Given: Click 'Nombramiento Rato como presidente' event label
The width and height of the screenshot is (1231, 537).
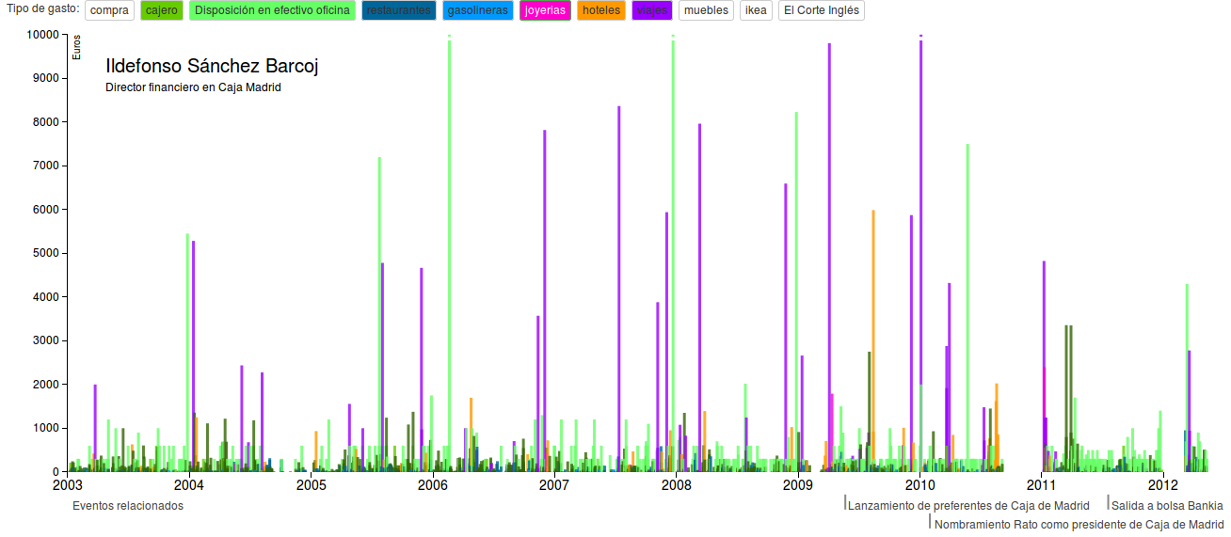Looking at the screenshot, I should [x=1079, y=524].
